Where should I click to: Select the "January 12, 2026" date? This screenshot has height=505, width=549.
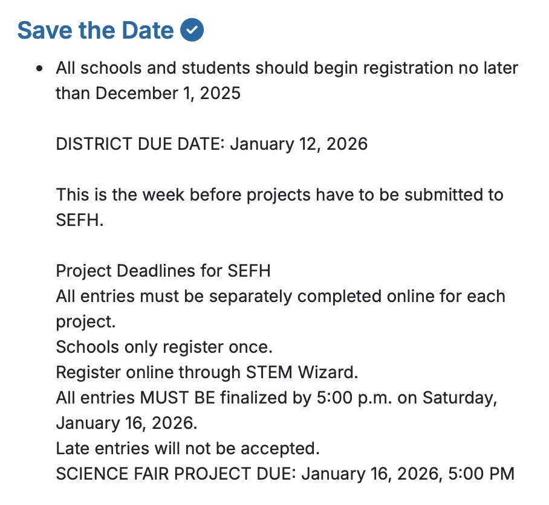pos(299,144)
